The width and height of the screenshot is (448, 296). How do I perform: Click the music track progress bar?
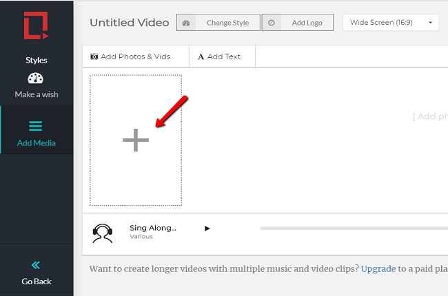point(352,228)
